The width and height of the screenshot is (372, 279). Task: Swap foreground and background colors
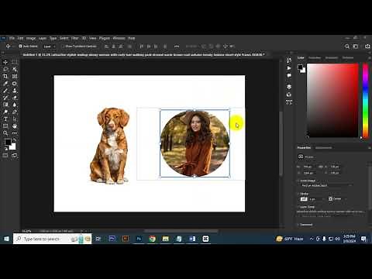15,139
